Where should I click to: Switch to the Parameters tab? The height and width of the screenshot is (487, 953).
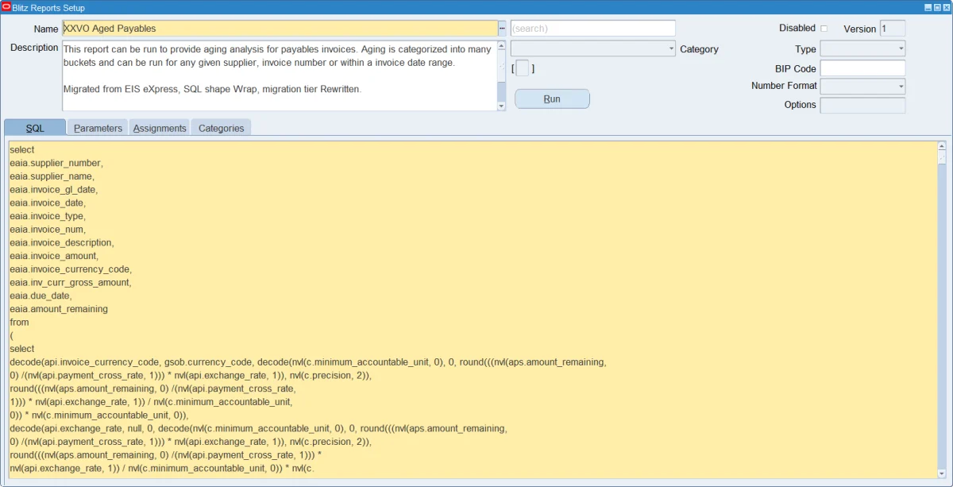point(98,128)
